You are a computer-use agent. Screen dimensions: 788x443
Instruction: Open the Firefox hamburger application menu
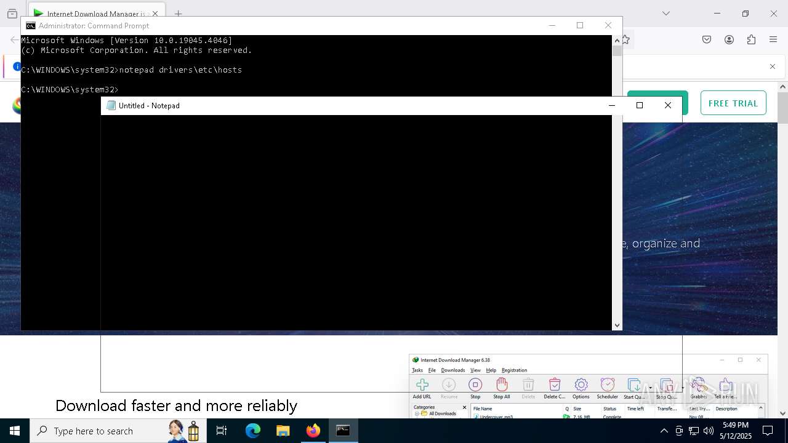(773, 39)
